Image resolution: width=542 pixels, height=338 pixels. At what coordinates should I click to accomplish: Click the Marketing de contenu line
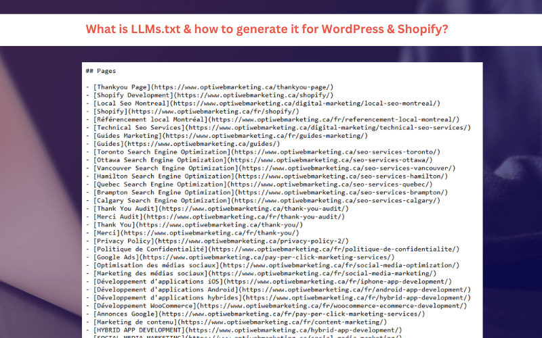pos(236,322)
